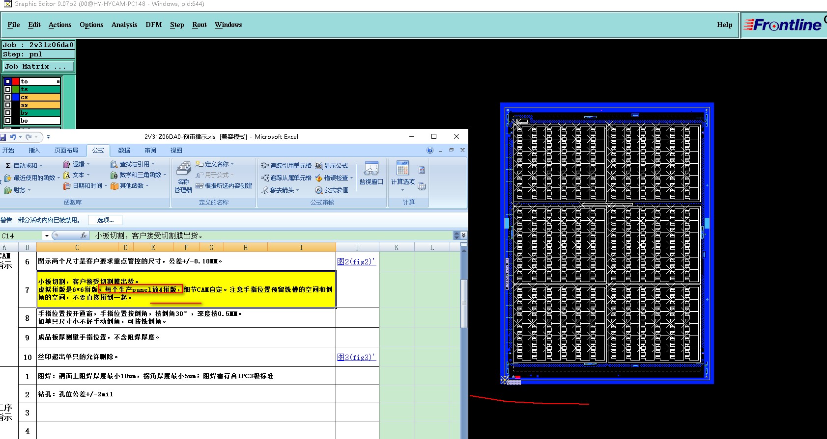Click the 查找与引用 lookup and reference icon
827x439 pixels.
click(114, 164)
